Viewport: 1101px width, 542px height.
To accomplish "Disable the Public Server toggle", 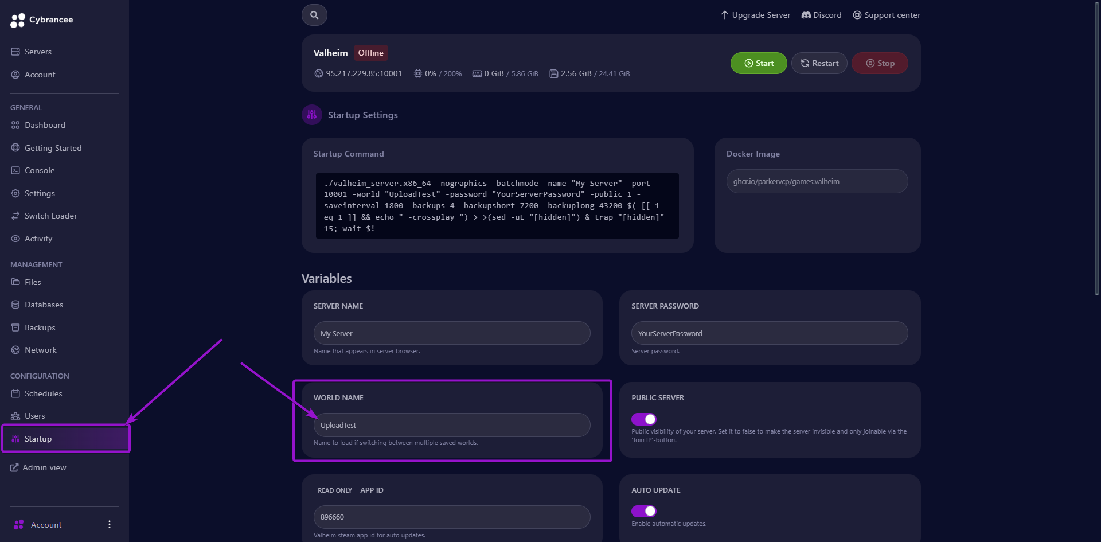I will [x=643, y=419].
